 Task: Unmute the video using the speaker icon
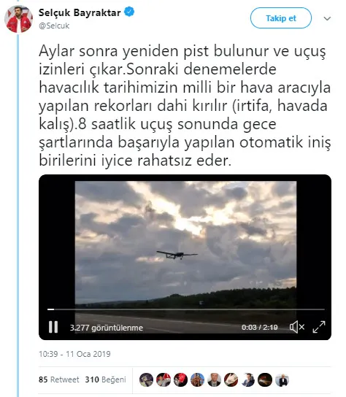(x=297, y=327)
